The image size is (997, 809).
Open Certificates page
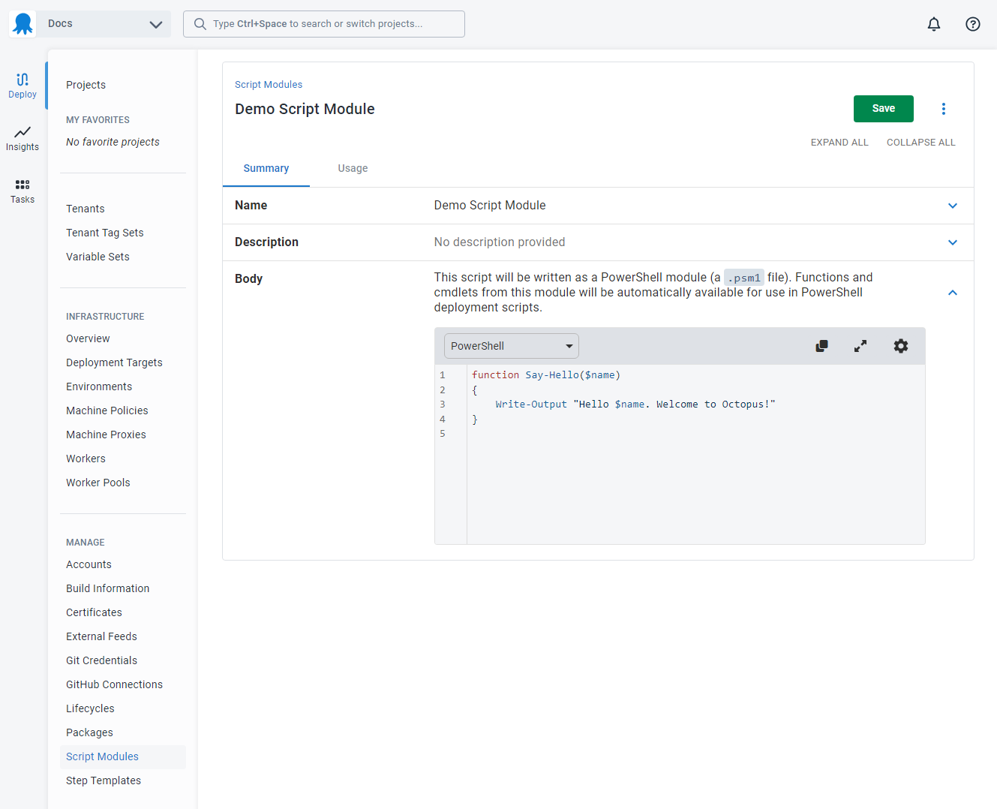[x=94, y=612]
